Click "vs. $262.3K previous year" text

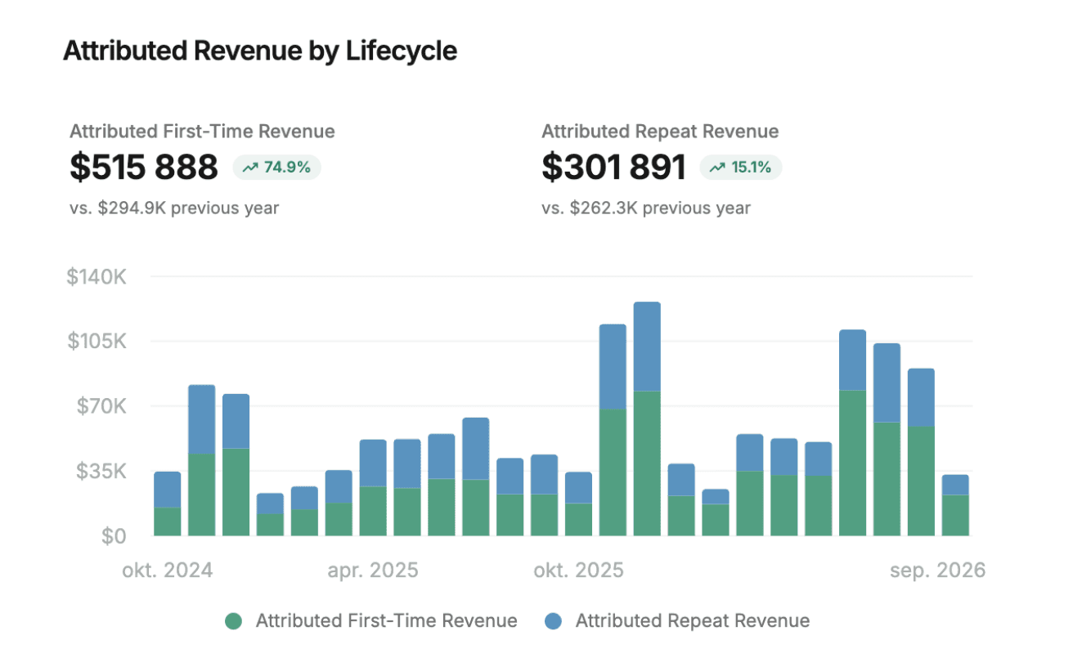point(646,208)
